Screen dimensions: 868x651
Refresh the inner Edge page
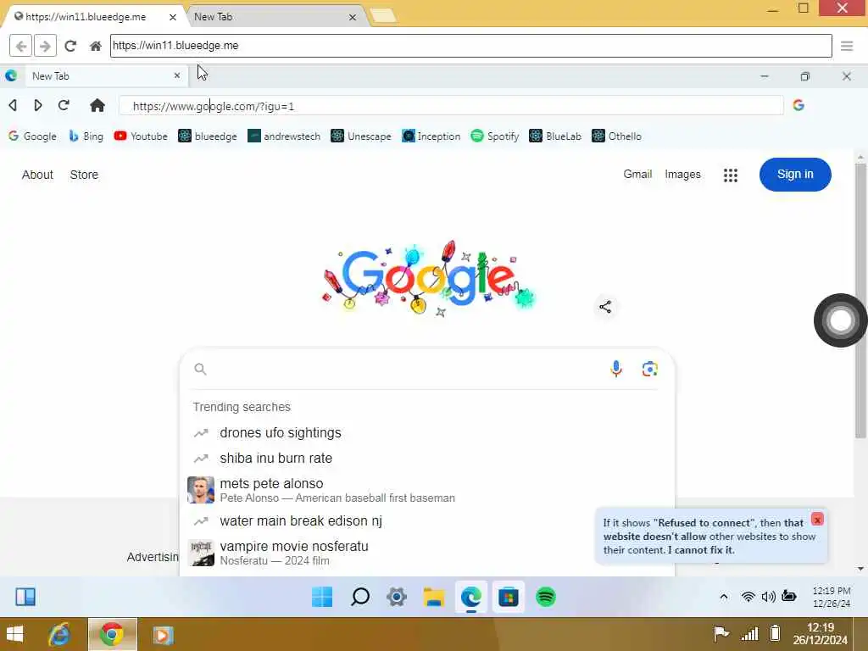point(64,105)
